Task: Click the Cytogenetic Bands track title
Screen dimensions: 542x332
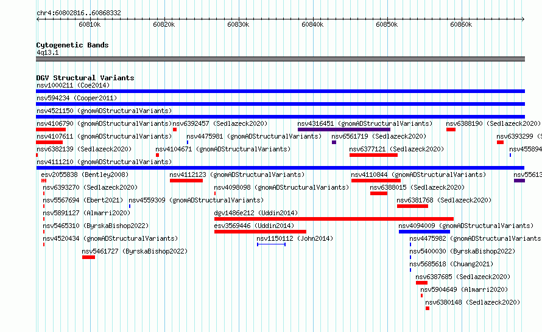Action: coord(72,45)
